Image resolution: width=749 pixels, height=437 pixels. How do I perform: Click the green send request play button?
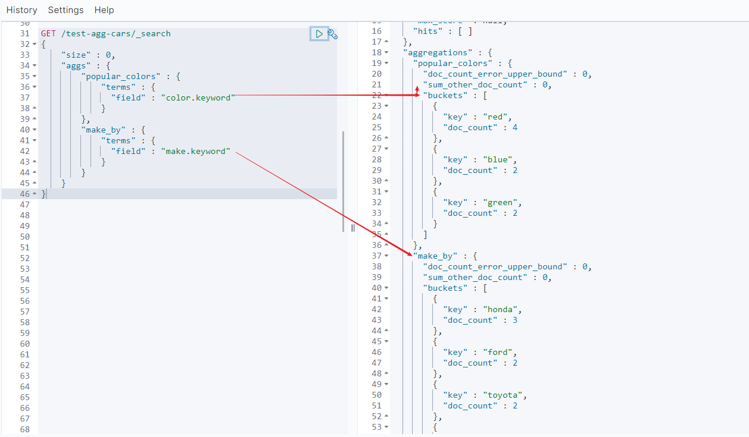coord(319,34)
